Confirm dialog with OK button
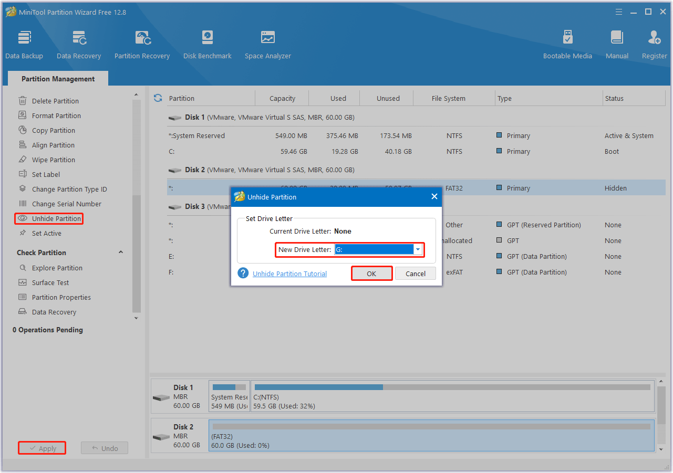 coord(371,274)
